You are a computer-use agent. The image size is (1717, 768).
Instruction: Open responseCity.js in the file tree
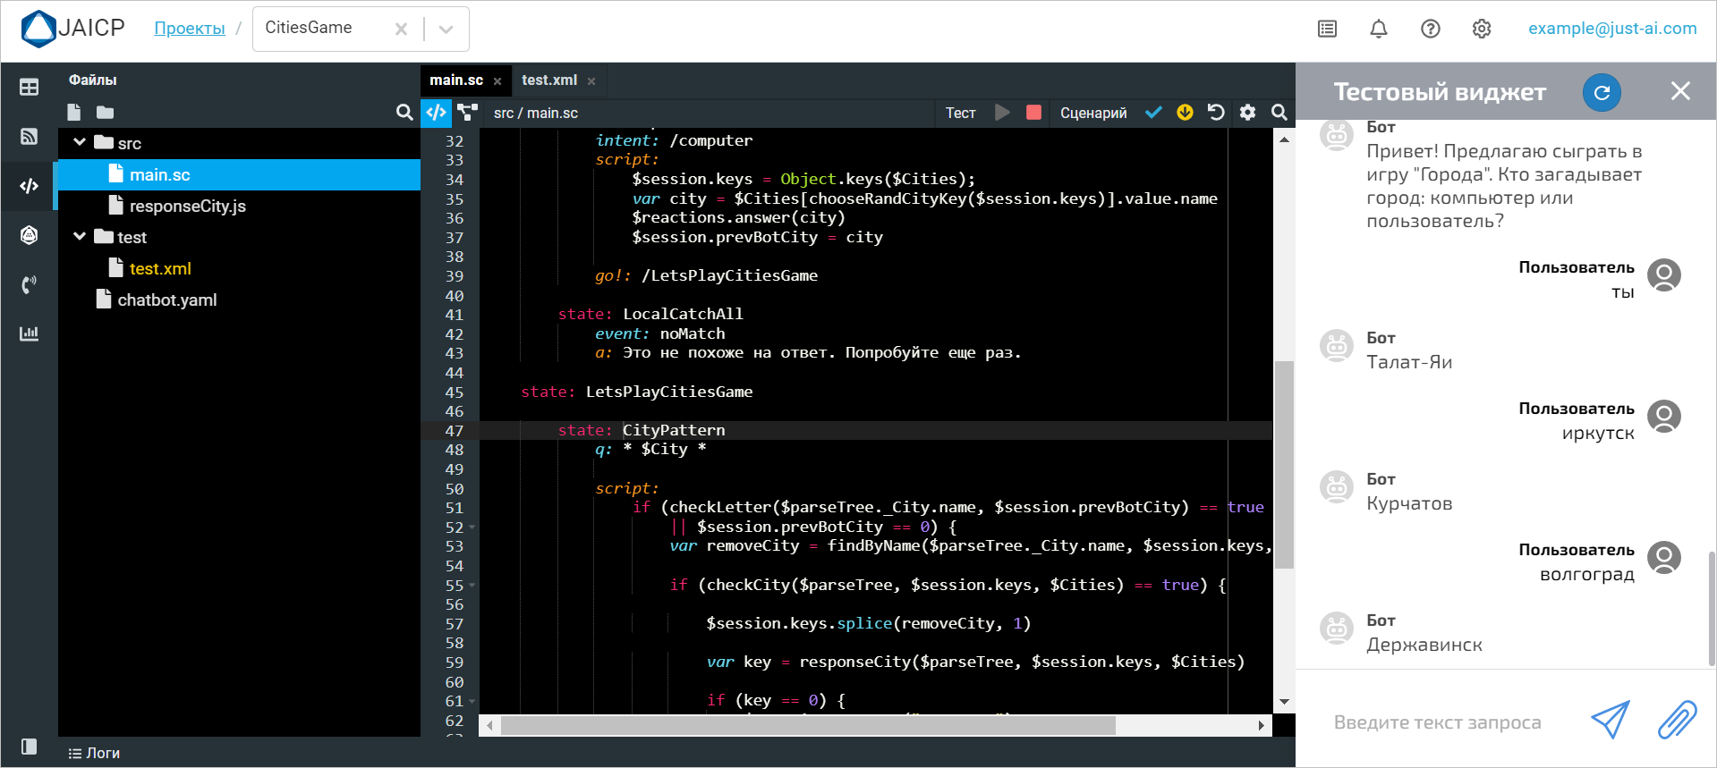tap(187, 207)
